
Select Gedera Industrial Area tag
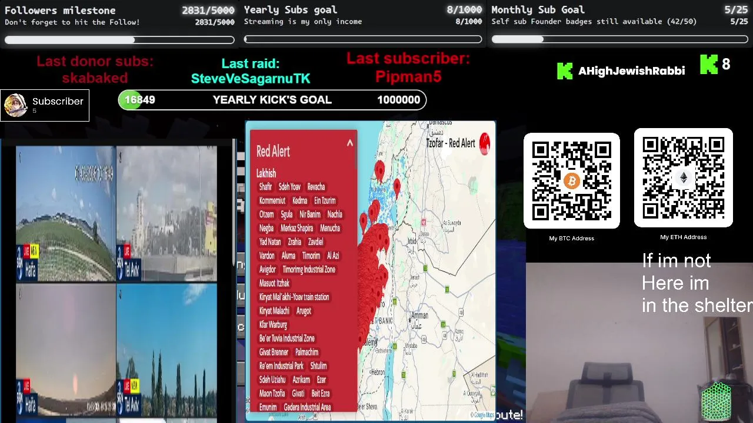pos(307,407)
